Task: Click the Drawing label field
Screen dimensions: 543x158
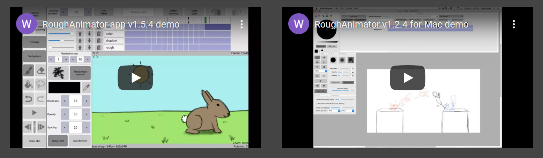Action: (x=138, y=12)
